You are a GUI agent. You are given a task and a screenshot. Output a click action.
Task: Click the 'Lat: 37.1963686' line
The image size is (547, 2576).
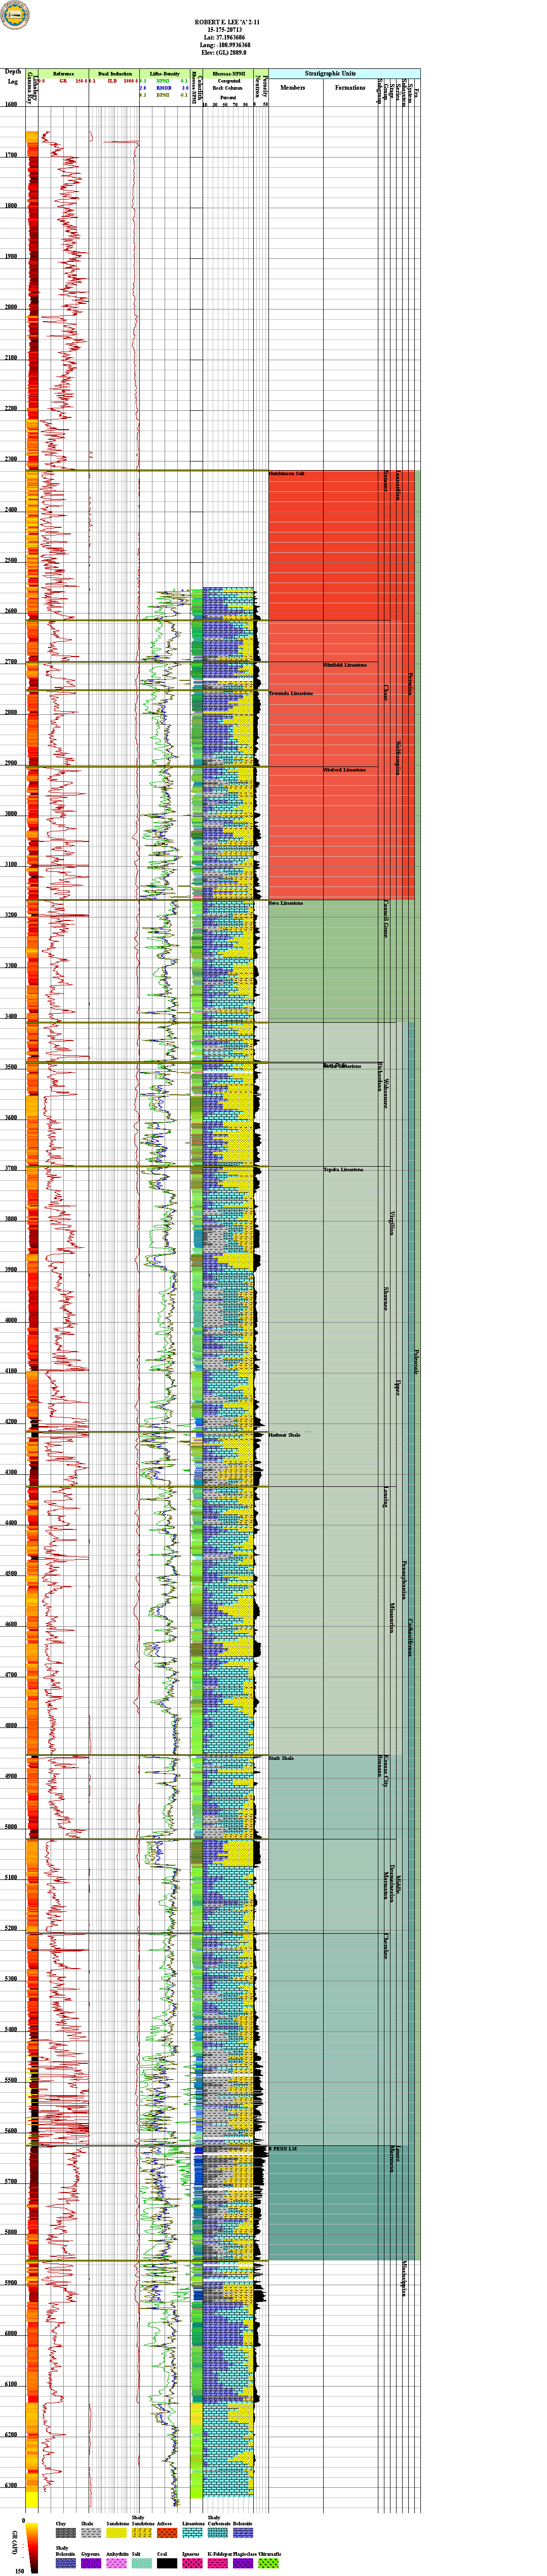[x=226, y=37]
